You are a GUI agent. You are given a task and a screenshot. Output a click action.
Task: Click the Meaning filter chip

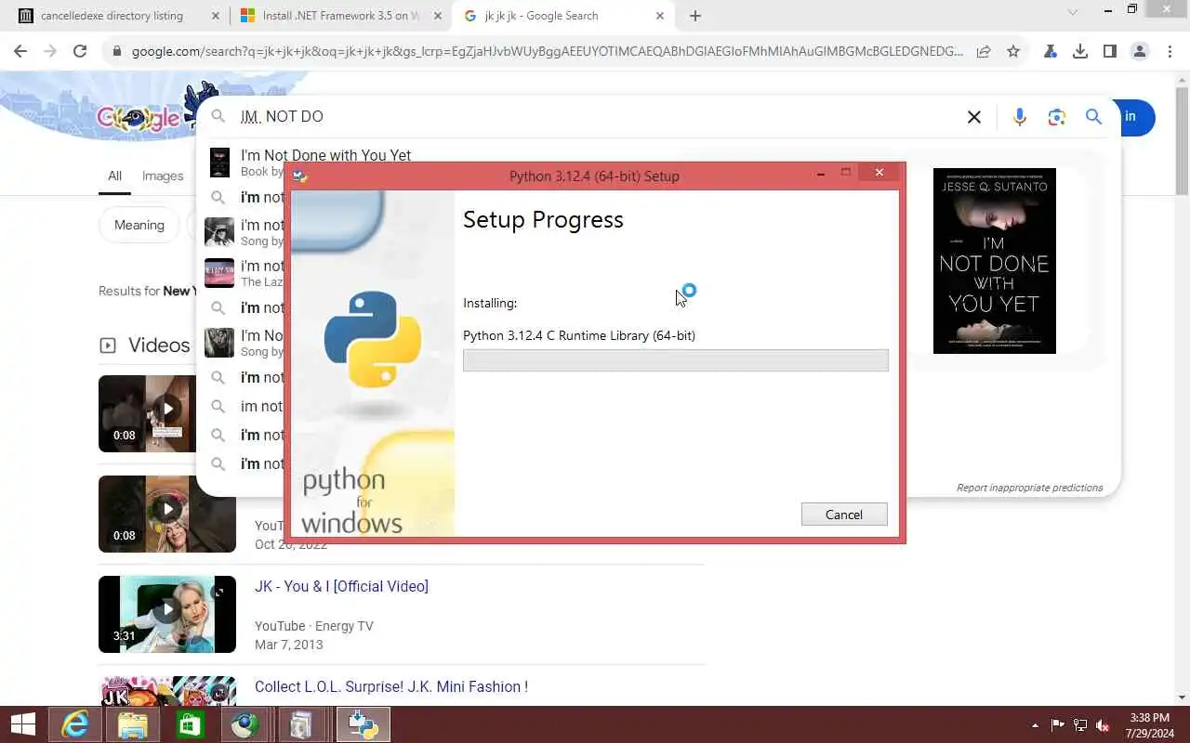coord(139,225)
